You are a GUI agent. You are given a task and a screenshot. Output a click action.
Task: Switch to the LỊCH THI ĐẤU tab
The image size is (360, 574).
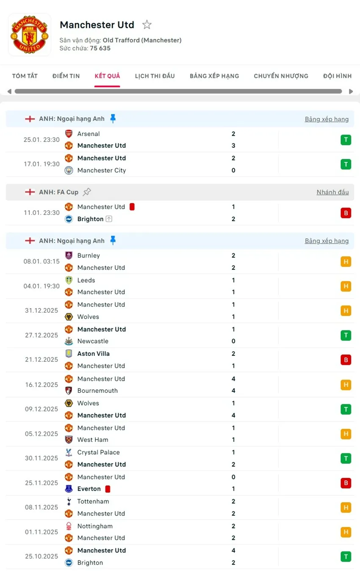(154, 76)
